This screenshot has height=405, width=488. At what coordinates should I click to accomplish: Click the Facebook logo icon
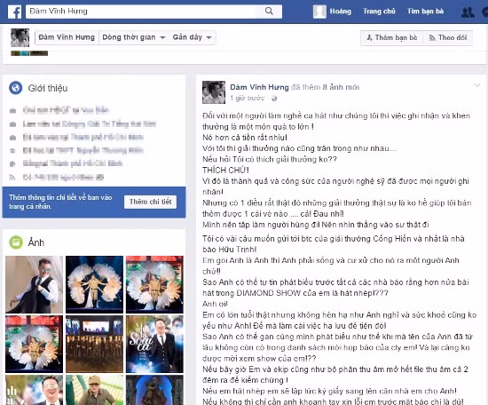[14, 12]
